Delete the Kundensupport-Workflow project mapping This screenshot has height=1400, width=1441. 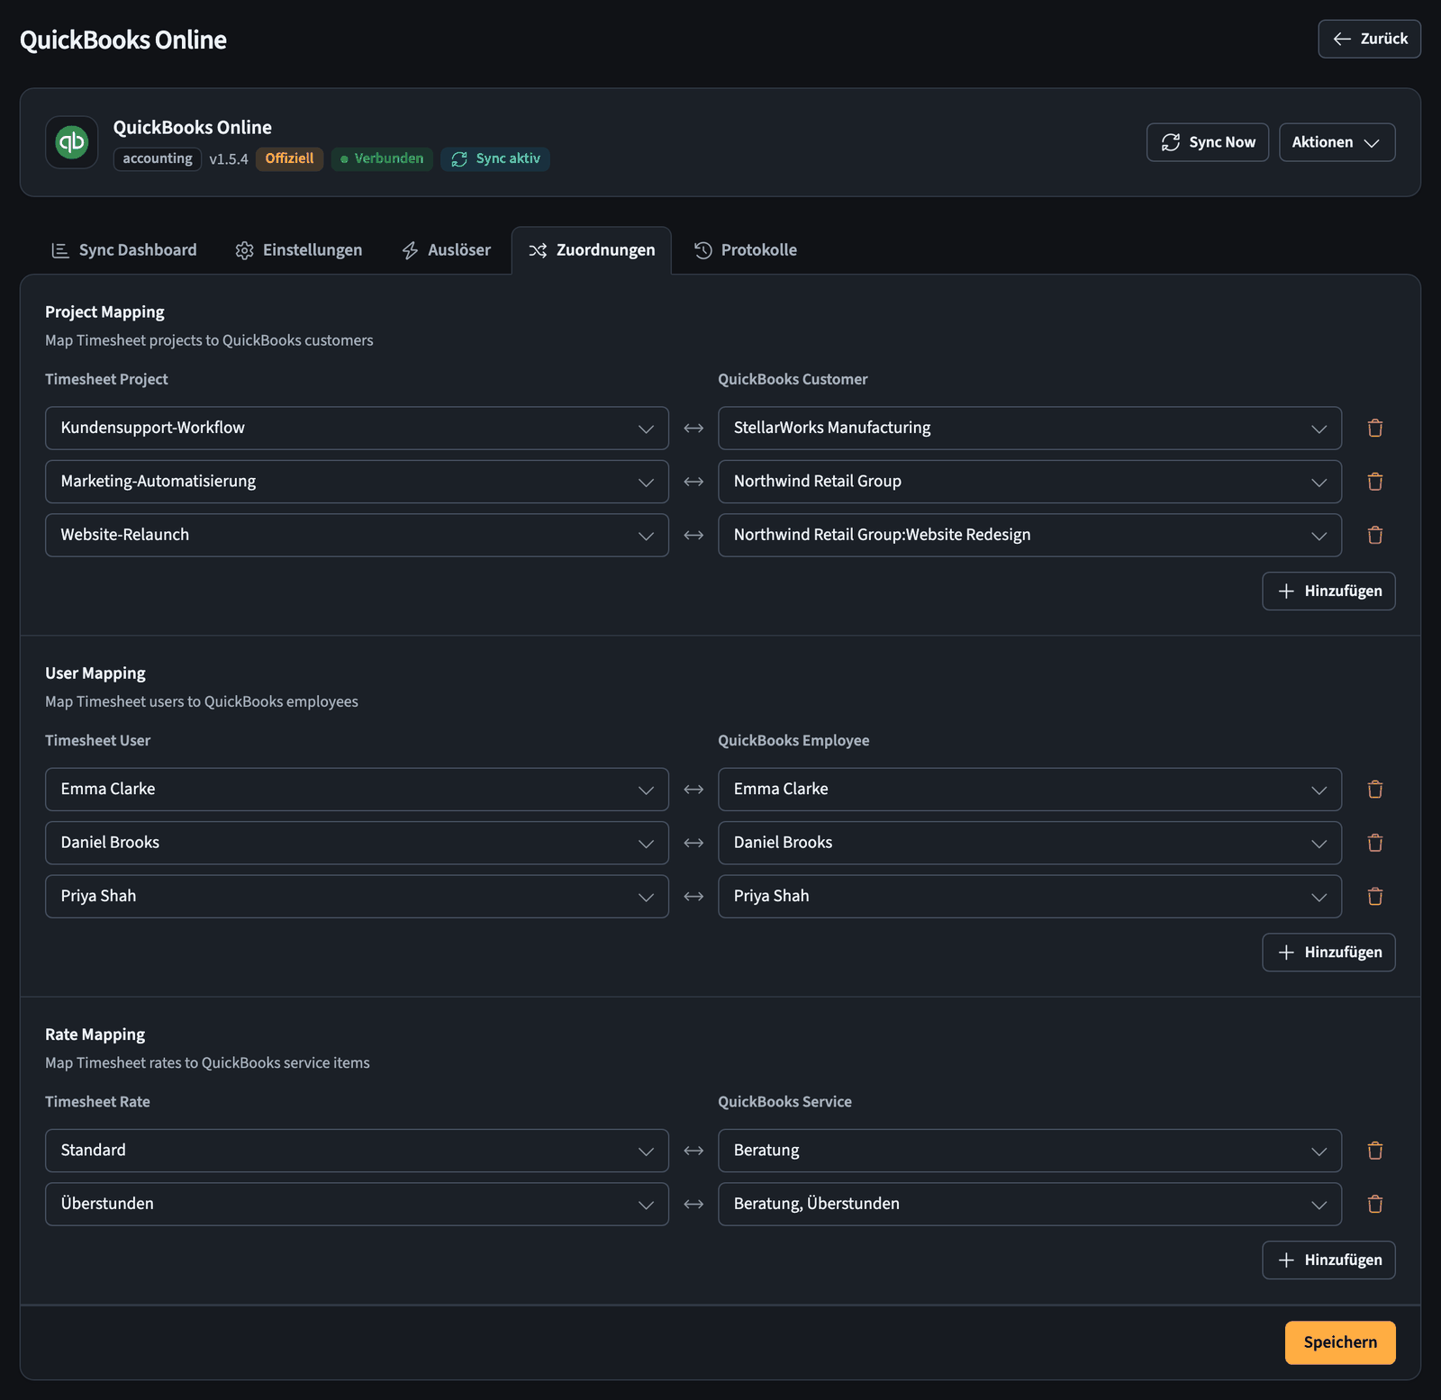tap(1374, 429)
